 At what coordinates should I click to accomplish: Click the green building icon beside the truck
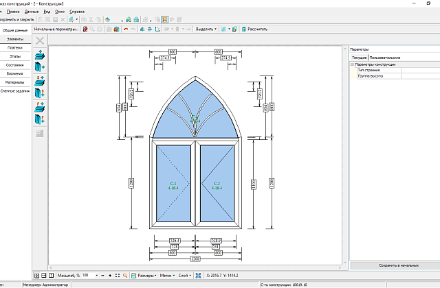pyautogui.click(x=136, y=20)
